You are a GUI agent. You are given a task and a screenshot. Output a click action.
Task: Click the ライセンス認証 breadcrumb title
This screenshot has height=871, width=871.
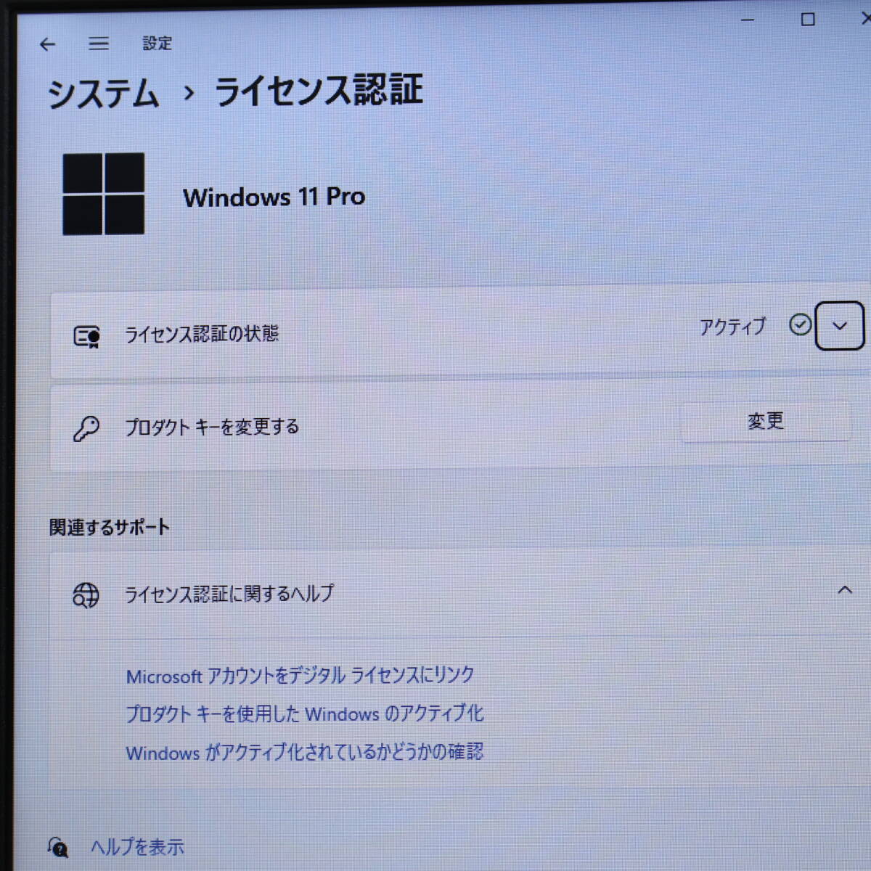(318, 91)
